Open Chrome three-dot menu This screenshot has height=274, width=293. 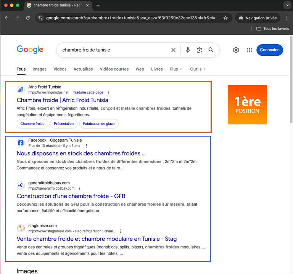287,18
